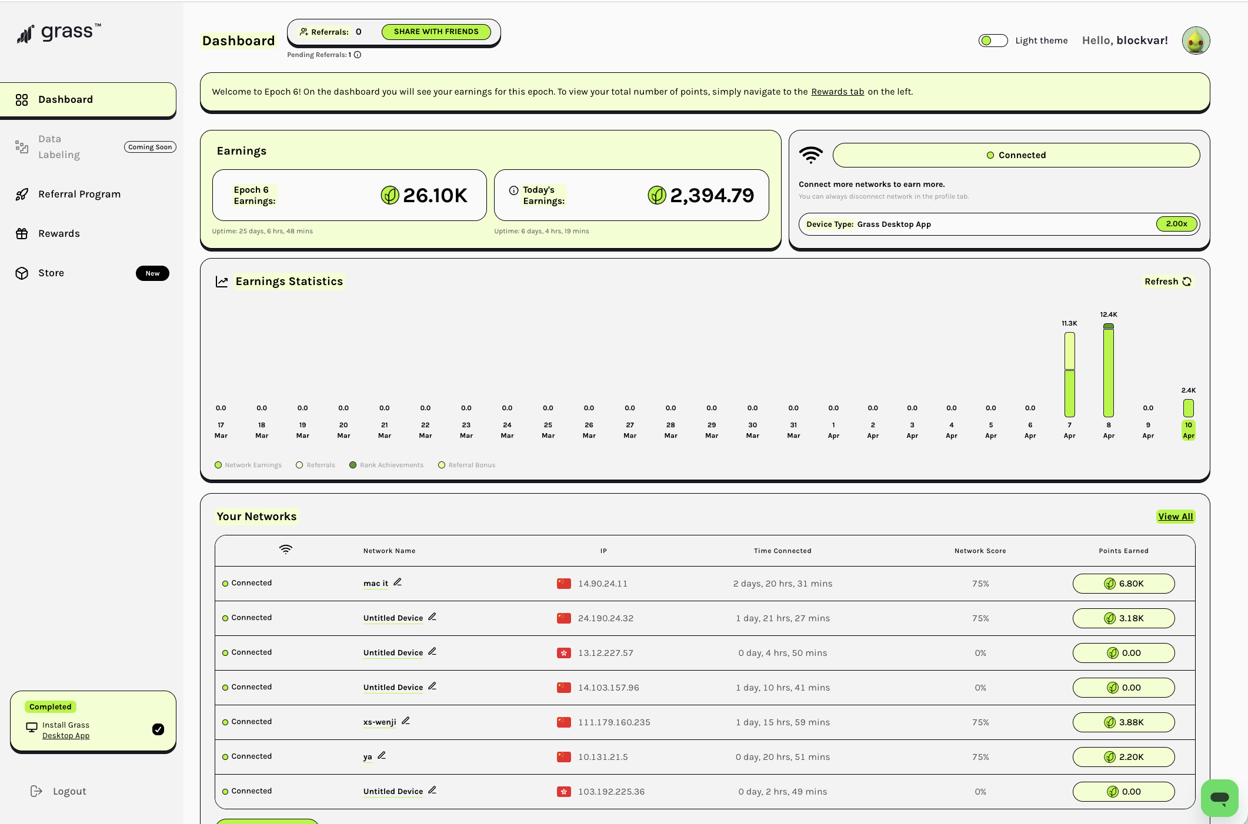Click the grass logo

pos(59,34)
